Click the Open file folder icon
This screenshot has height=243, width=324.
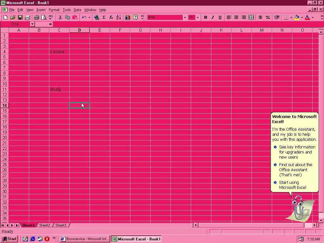pos(13,17)
